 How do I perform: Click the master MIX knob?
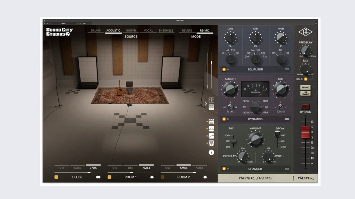(x=305, y=69)
